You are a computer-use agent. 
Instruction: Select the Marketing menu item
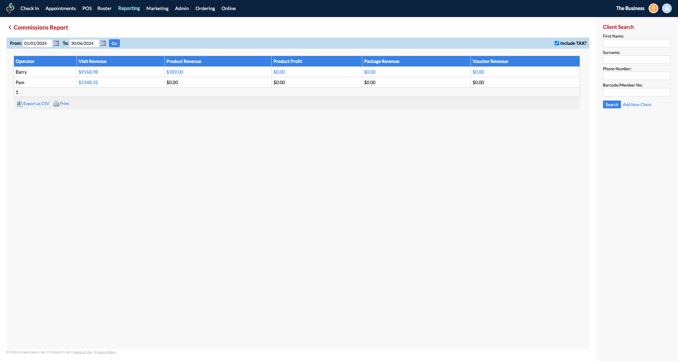[157, 8]
